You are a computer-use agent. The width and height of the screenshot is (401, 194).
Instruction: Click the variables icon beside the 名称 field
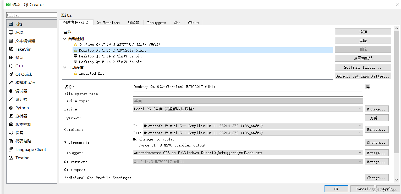coord(367,86)
